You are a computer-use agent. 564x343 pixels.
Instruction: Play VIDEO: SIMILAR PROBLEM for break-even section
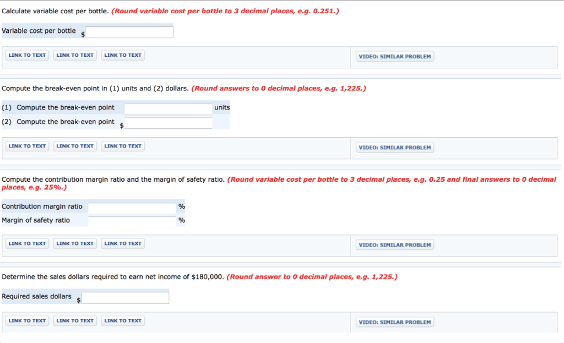394,147
